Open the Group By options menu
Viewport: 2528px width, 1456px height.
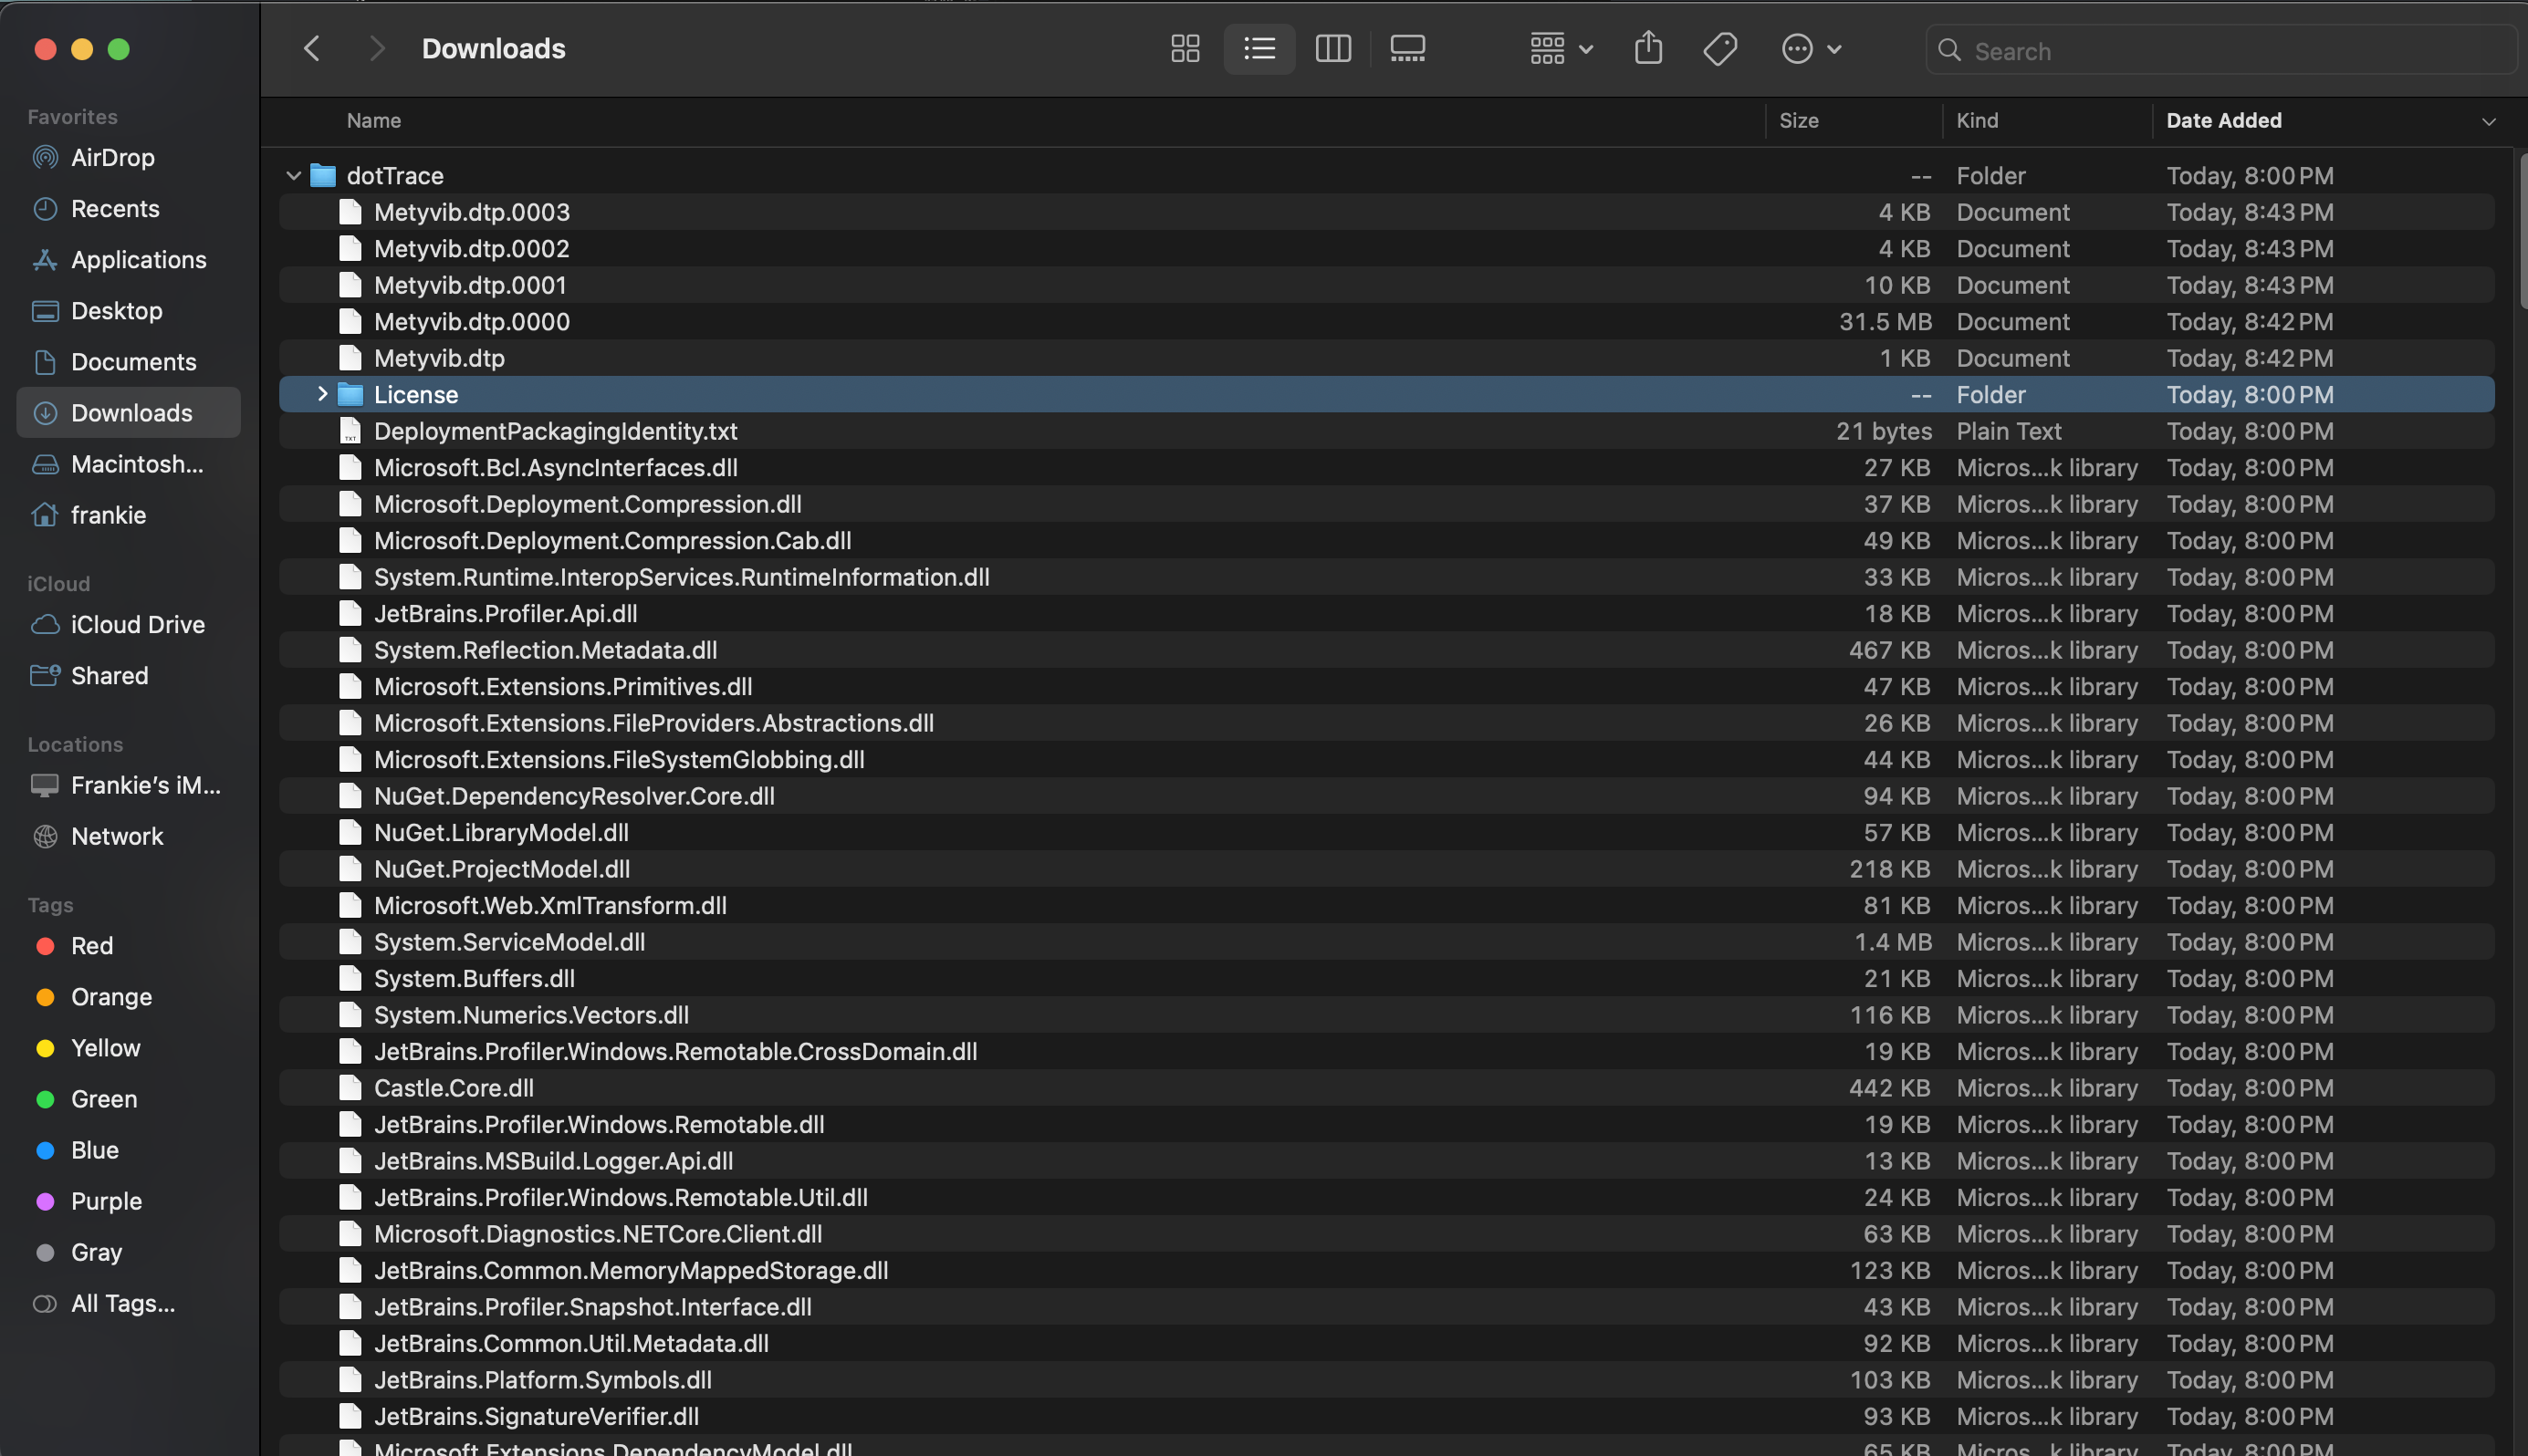click(1561, 48)
